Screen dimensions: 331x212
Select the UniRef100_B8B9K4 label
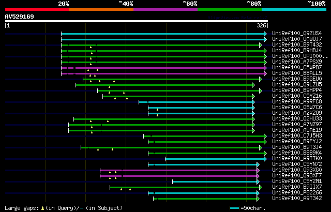(297, 153)
